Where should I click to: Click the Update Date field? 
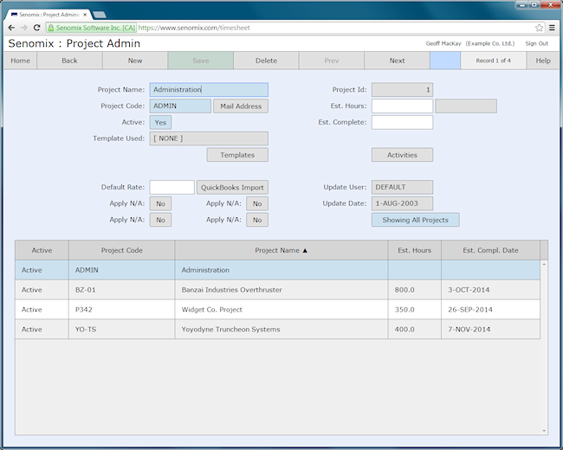[402, 203]
